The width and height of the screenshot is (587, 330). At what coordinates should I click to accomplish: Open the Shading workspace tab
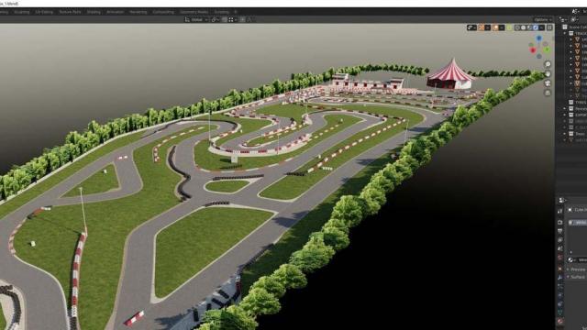[94, 12]
